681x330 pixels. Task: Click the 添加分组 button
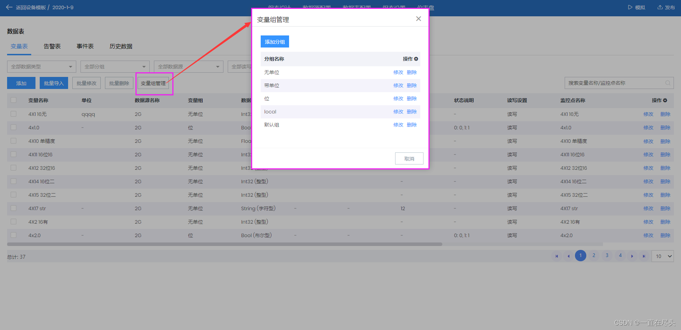pyautogui.click(x=275, y=41)
